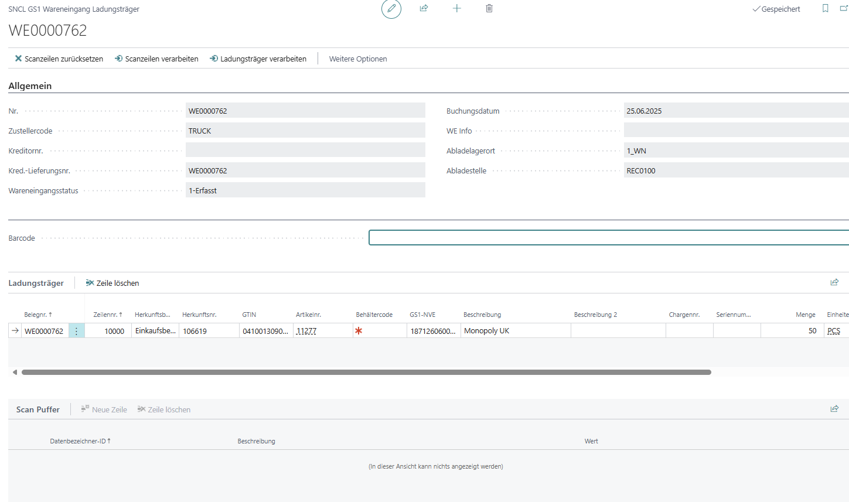This screenshot has height=502, width=849.
Task: Click share icon in Ladungsträger section
Action: tap(834, 282)
